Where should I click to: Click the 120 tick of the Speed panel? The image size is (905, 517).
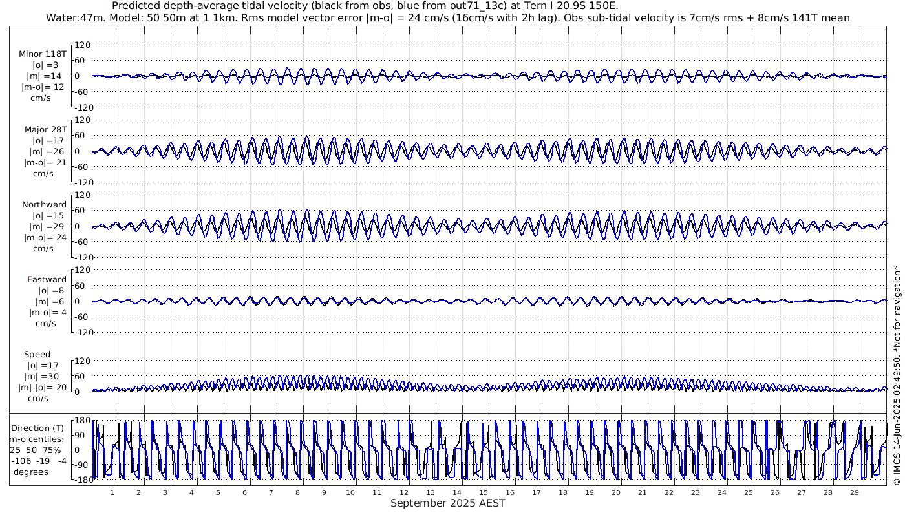tap(83, 361)
